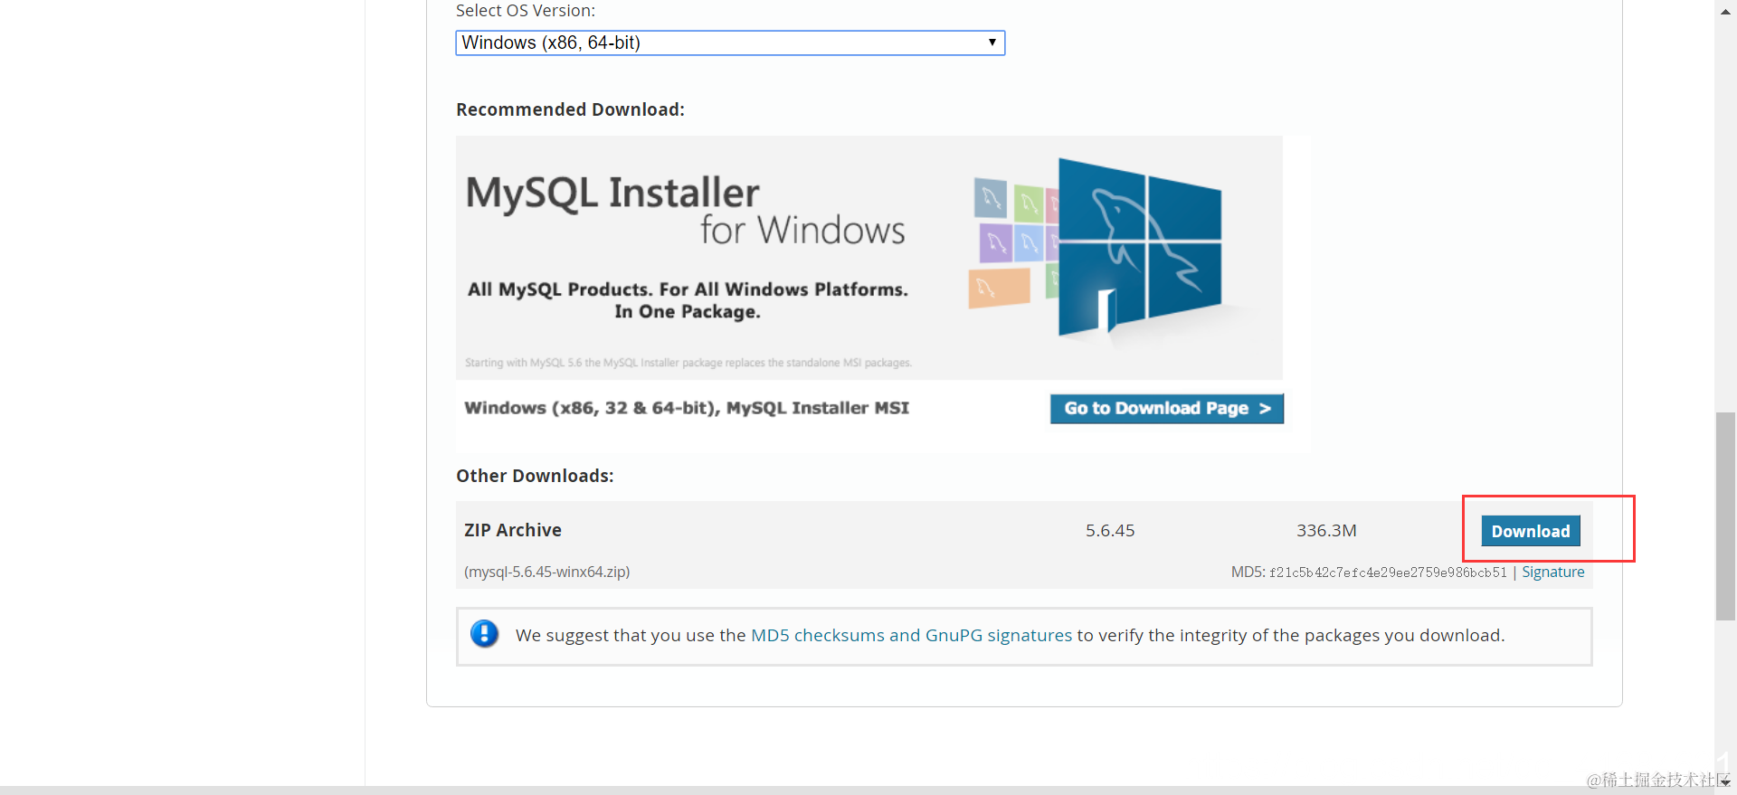Open the Select OS Version dropdown

(730, 43)
